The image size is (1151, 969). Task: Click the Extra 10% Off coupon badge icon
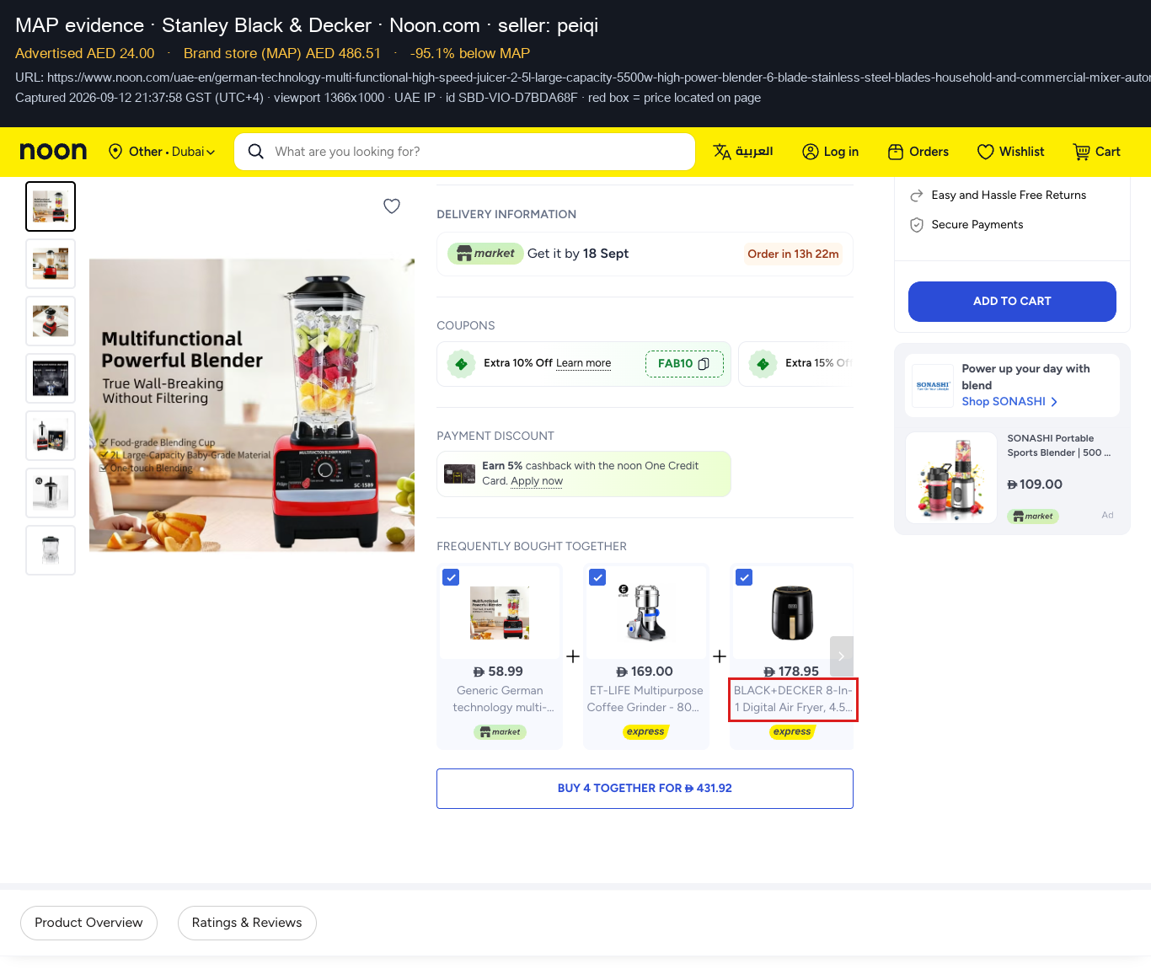tap(461, 364)
